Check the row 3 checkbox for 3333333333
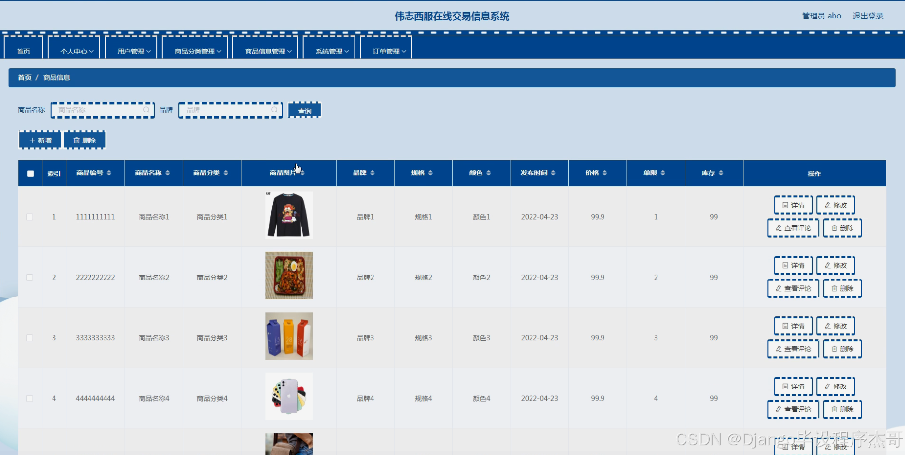 [30, 338]
